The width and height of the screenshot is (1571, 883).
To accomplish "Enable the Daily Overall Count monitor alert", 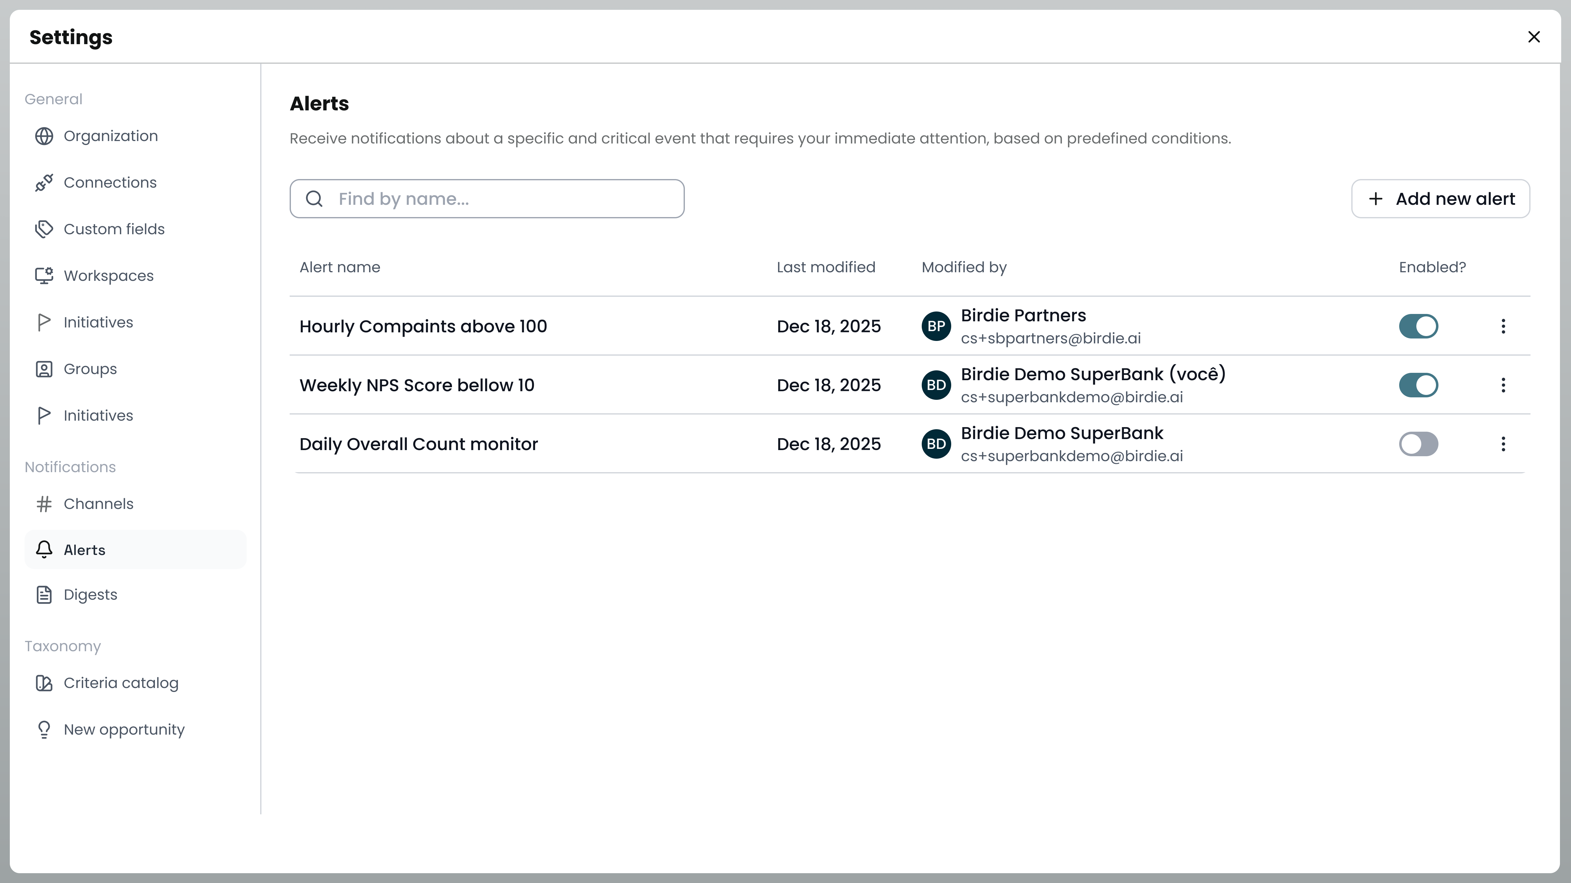I will click(1419, 444).
